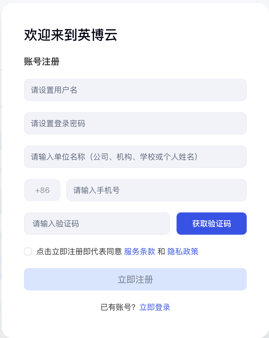Click the 账号注册 section title
Viewport: 269px width, 338px height.
click(42, 62)
